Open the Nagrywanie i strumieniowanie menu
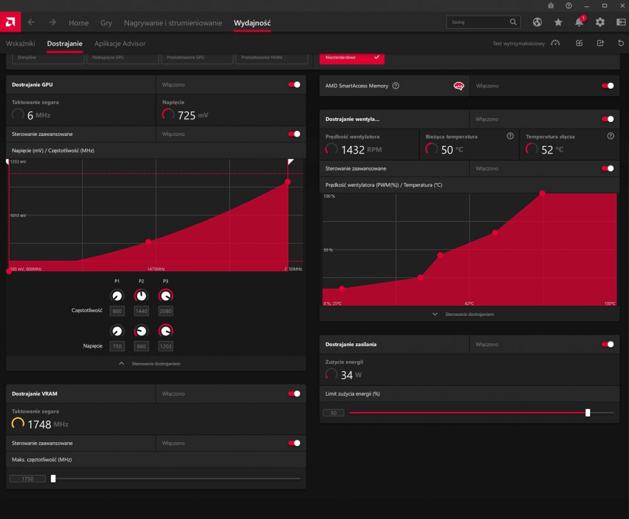The image size is (629, 519). [173, 23]
